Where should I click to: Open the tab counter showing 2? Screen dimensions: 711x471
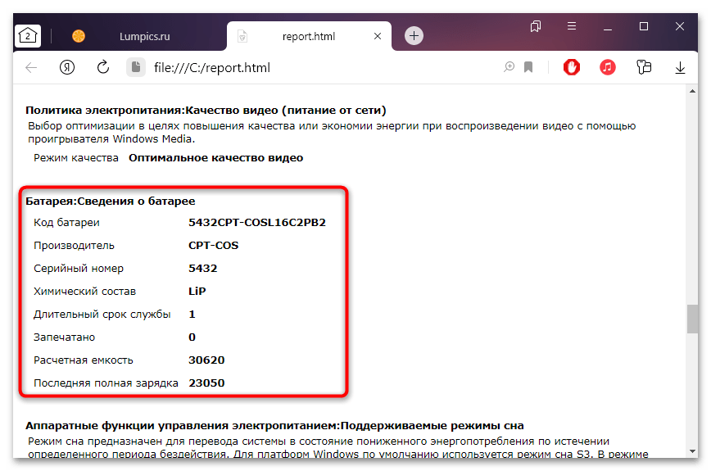[28, 36]
